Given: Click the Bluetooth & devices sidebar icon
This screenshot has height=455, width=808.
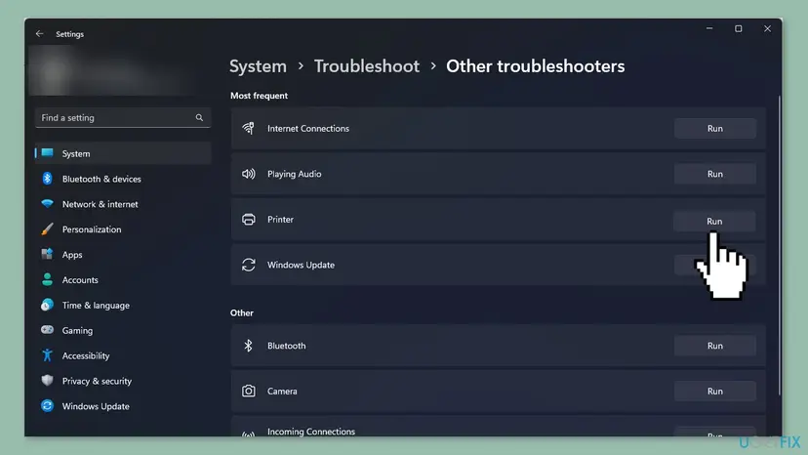Looking at the screenshot, I should coord(48,179).
